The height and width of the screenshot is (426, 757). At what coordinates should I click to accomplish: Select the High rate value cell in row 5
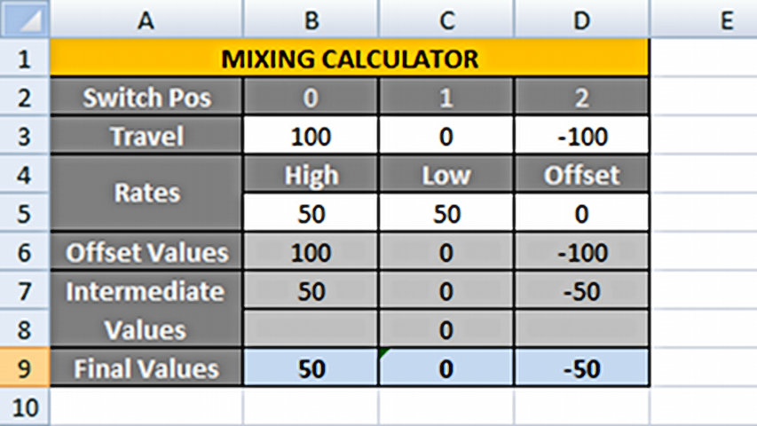[311, 214]
